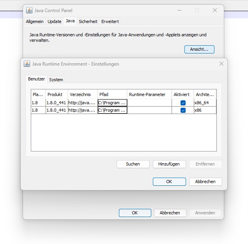Click the Java icon in Runtime Environment title bar
The width and height of the screenshot is (248, 244).
tap(27, 64)
